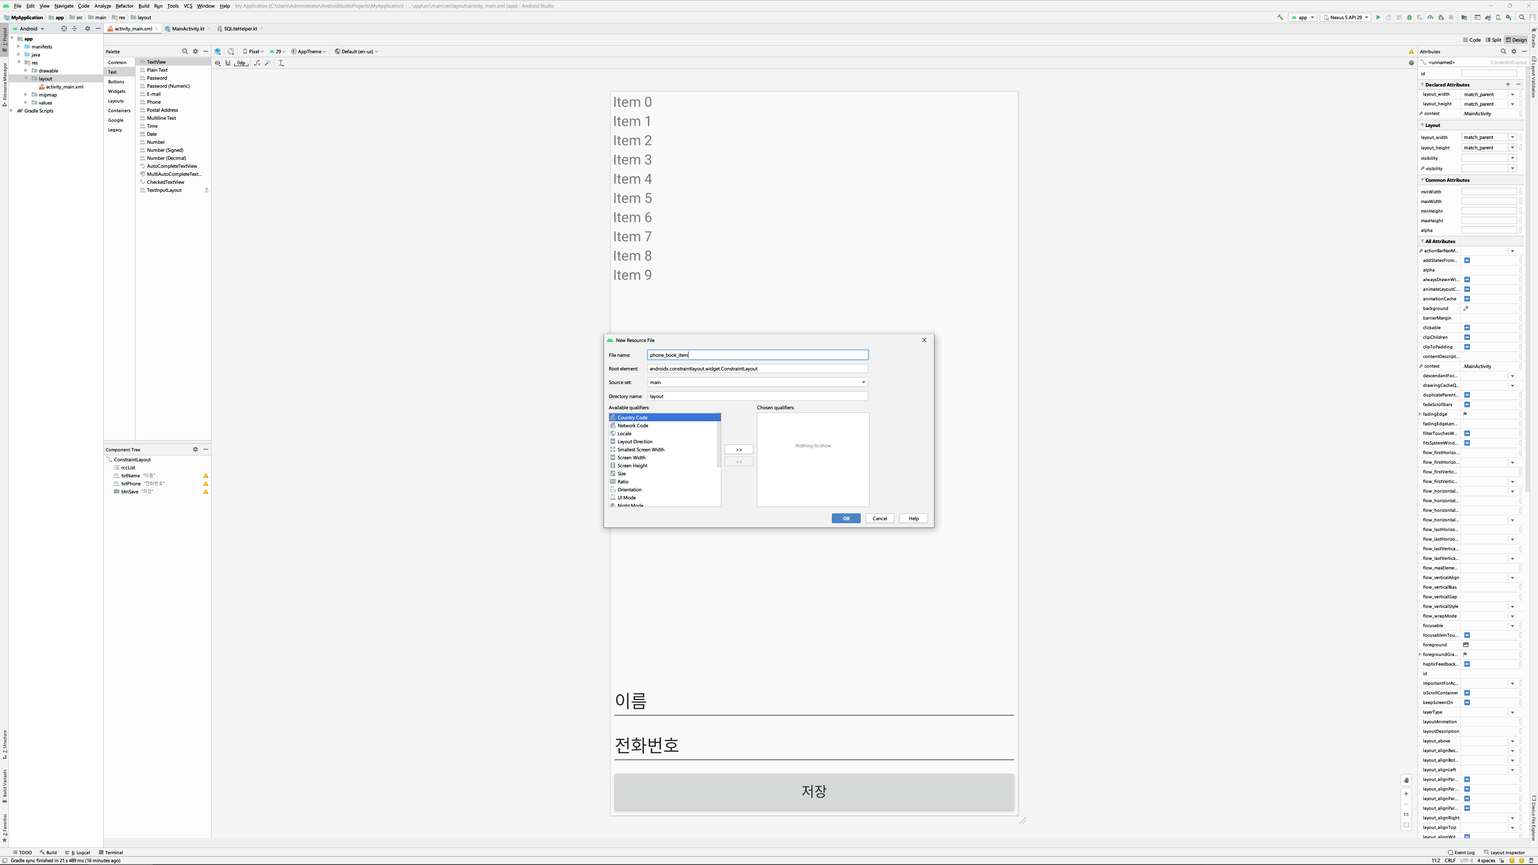Screen dimensions: 1538x865
Task: Click the green Run app button
Action: point(1378,17)
